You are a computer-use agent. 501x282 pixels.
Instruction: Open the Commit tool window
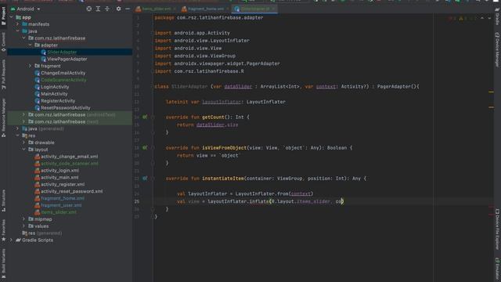tap(3, 42)
